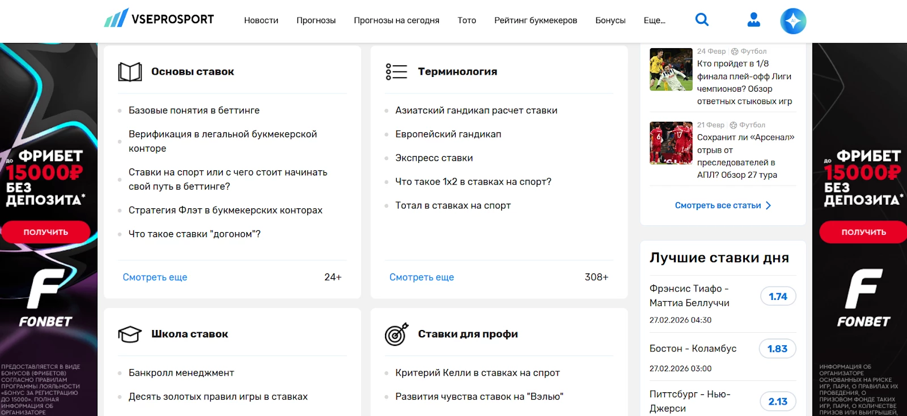Open Ставки на спорт или с чего стоит начинать
The image size is (907, 416).
click(228, 179)
